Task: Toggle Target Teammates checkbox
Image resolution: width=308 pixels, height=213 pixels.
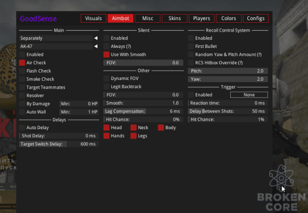Action: tap(22, 87)
